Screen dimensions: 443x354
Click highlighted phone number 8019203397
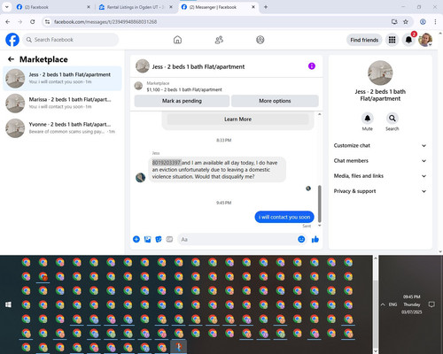pos(167,163)
